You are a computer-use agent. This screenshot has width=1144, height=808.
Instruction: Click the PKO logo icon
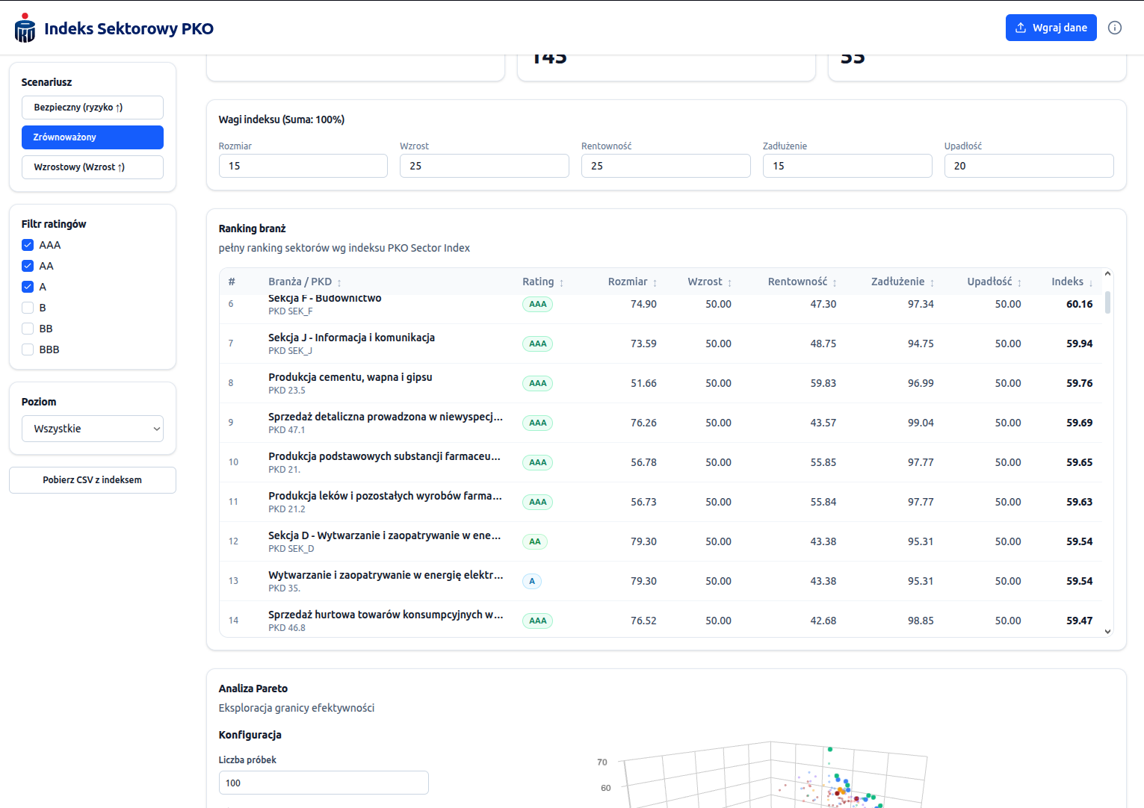point(25,28)
